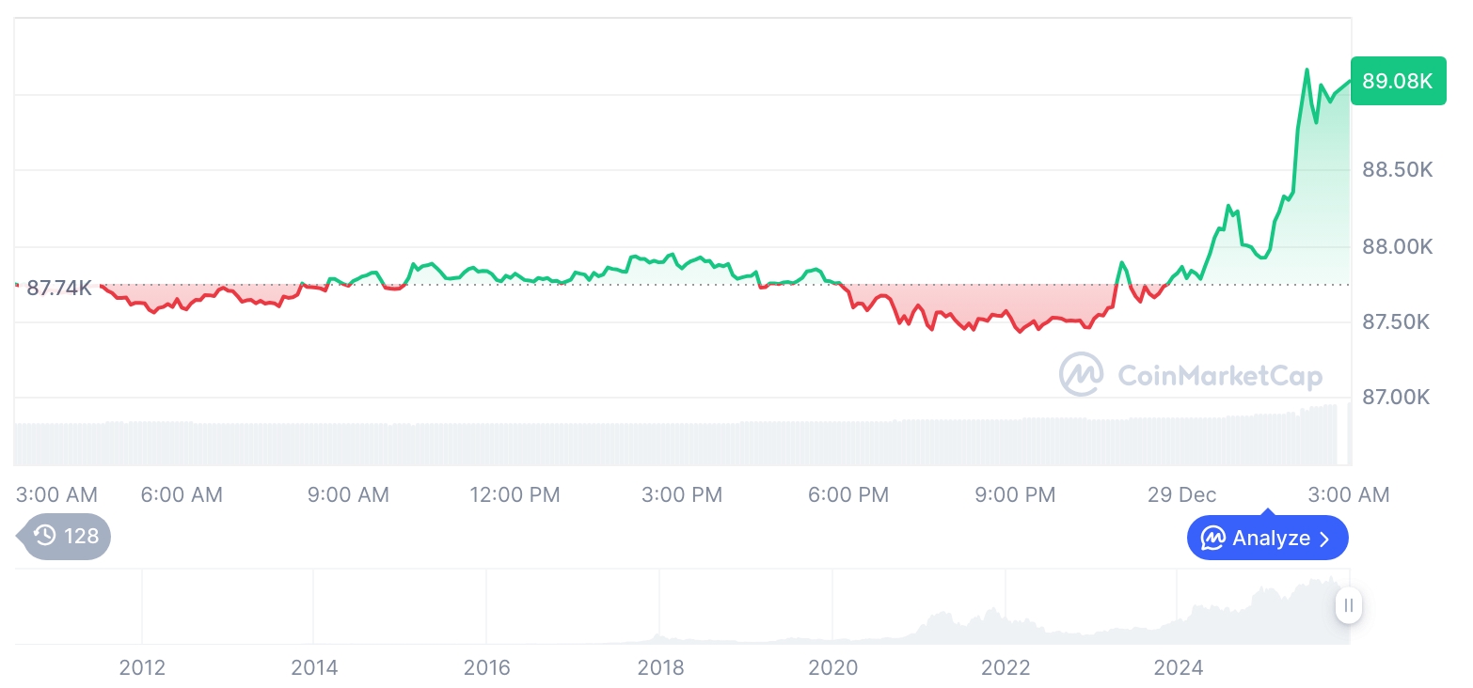
Task: Click the 12:00 PM time axis label
Action: coord(515,494)
